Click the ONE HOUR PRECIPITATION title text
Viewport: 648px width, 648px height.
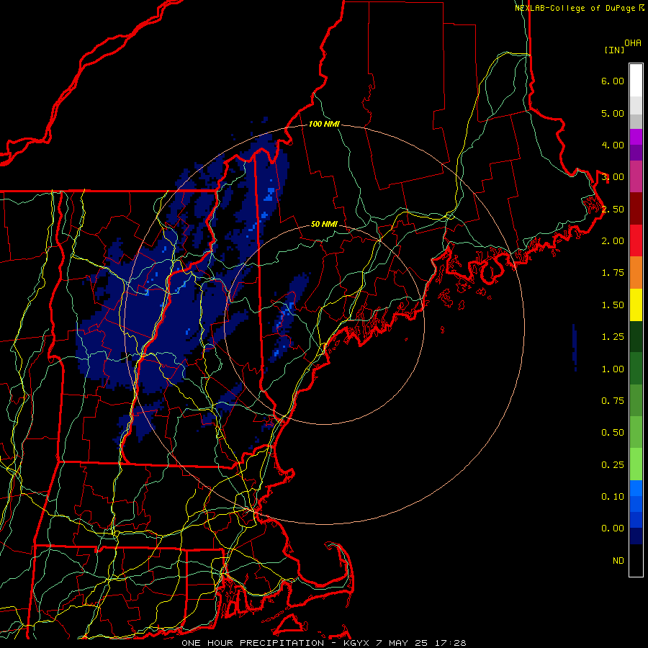coord(253,643)
